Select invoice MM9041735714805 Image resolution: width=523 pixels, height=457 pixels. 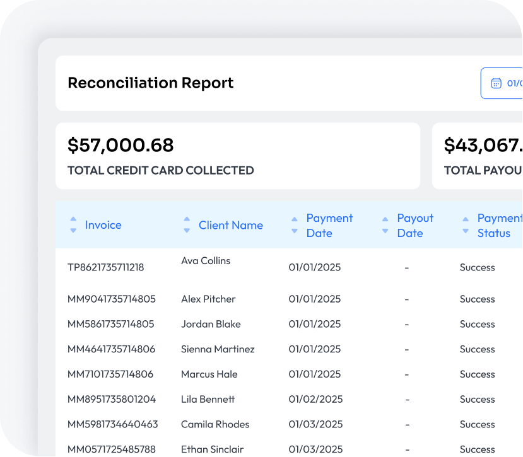tap(111, 299)
